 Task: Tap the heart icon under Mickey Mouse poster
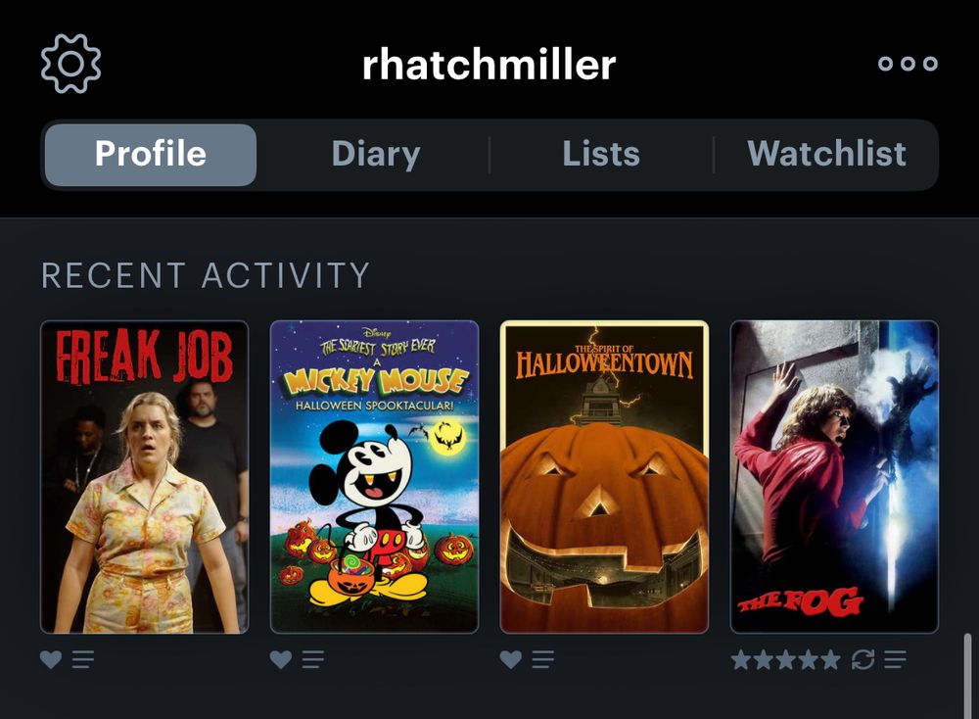pyautogui.click(x=280, y=659)
